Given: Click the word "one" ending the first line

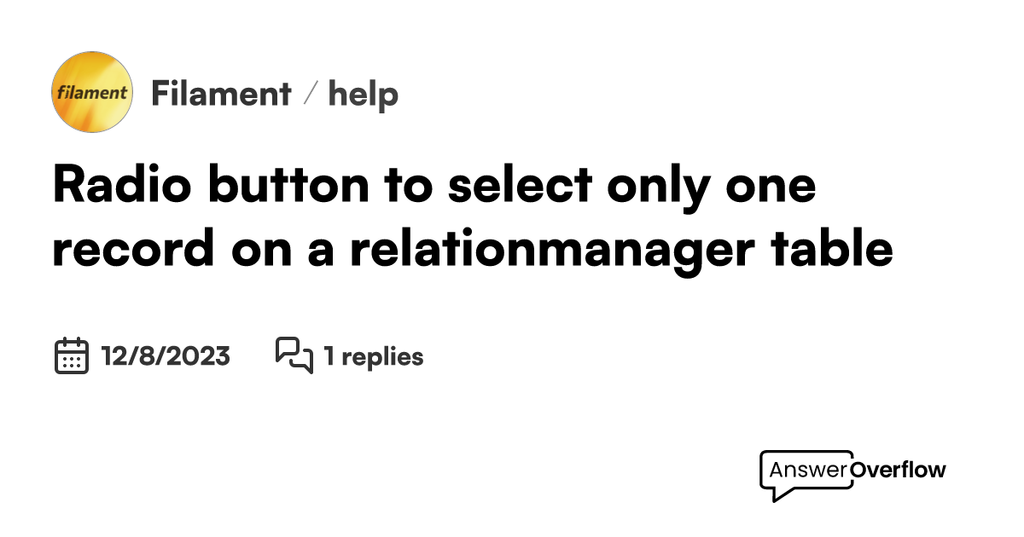Looking at the screenshot, I should pos(771,186).
